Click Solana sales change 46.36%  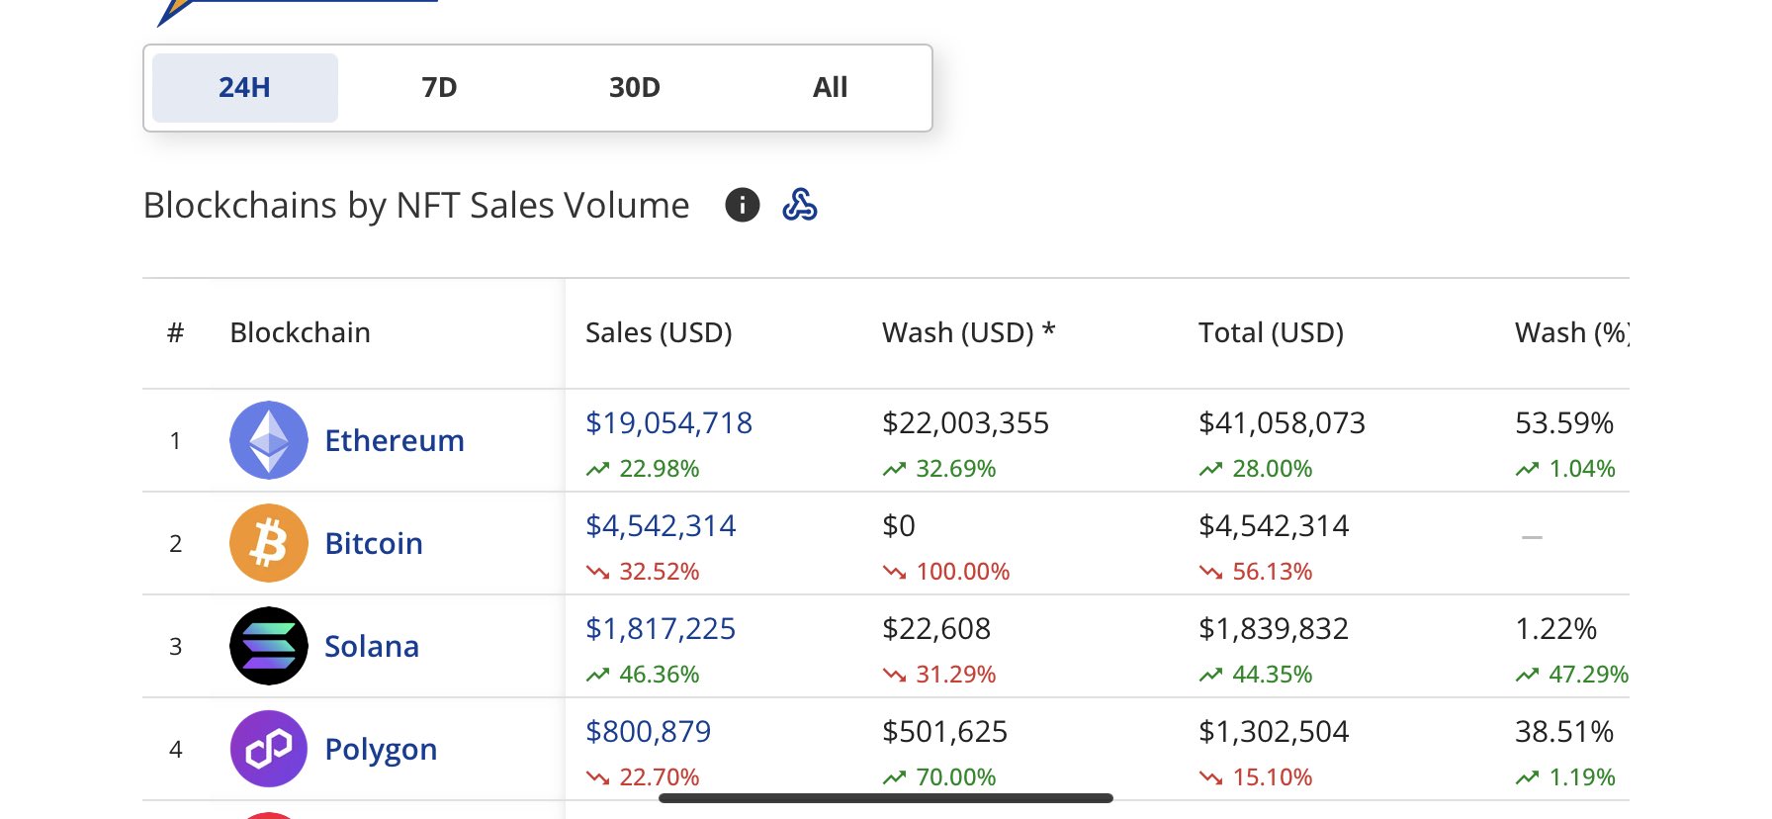643,675
